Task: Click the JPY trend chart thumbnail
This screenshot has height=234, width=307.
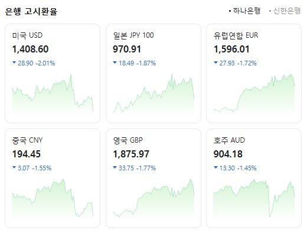Action: click(153, 93)
